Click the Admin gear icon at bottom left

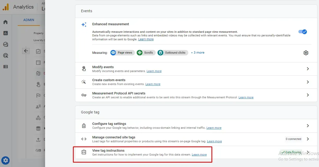tap(5, 160)
